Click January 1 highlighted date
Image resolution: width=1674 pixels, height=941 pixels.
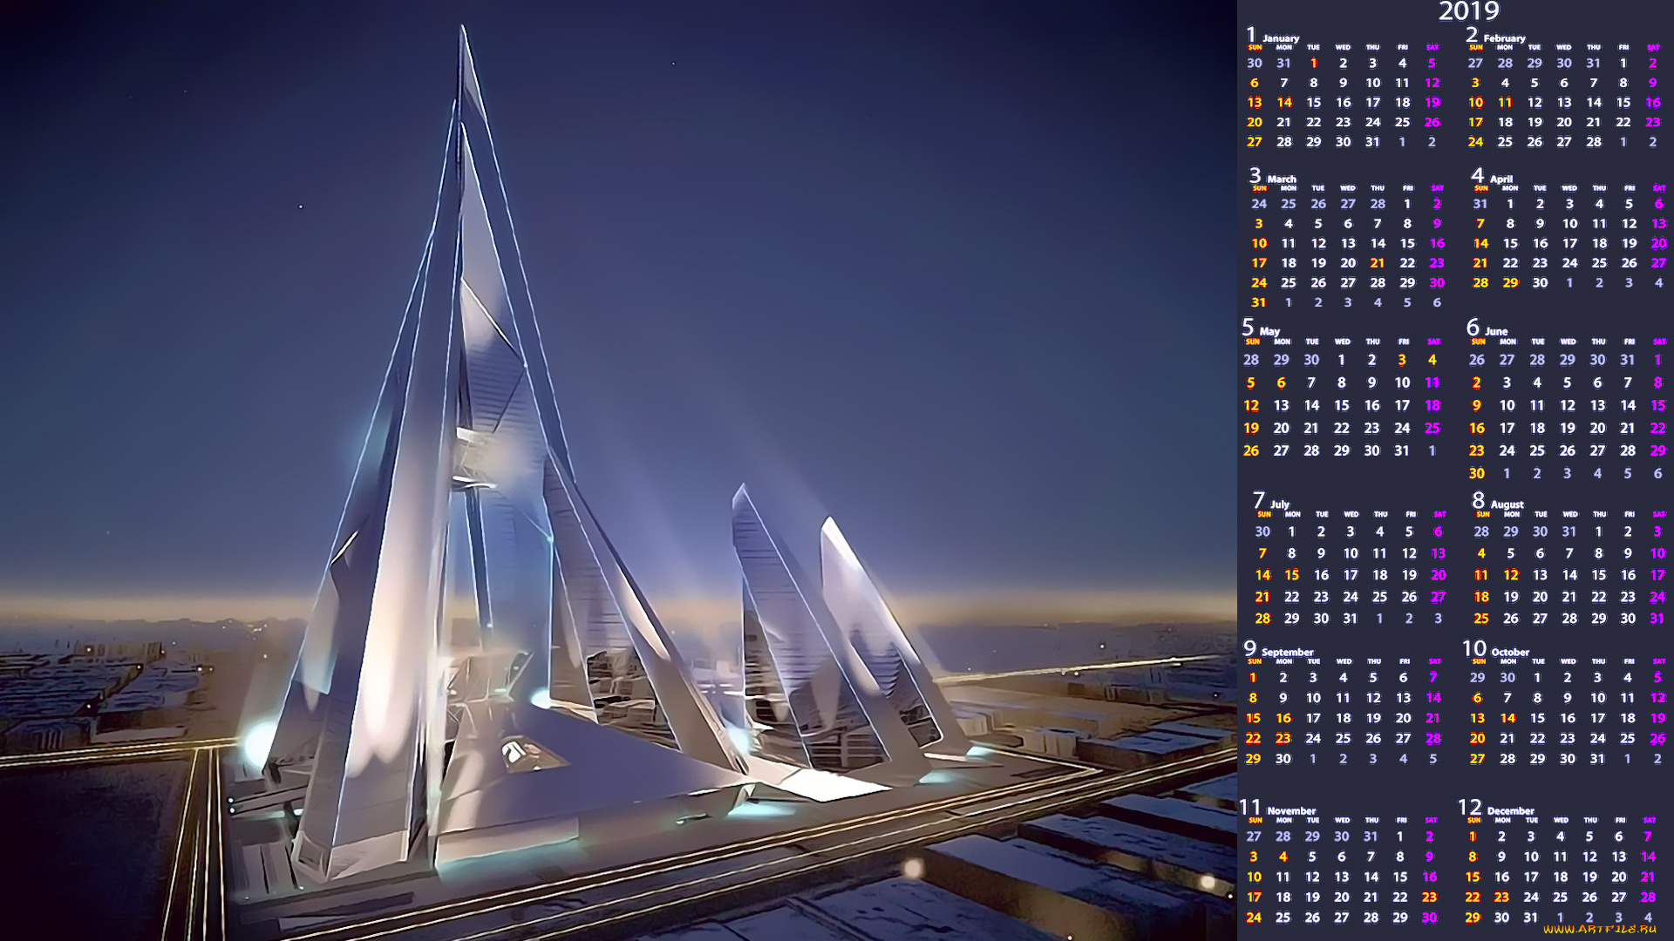[1314, 63]
